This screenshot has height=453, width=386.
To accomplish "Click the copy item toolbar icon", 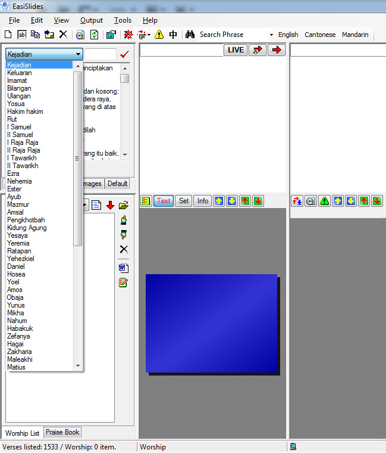I will tap(36, 35).
